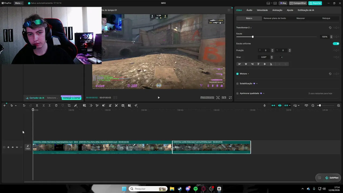Click the Exportar button
This screenshot has height=193, width=343.
[x=315, y=3]
